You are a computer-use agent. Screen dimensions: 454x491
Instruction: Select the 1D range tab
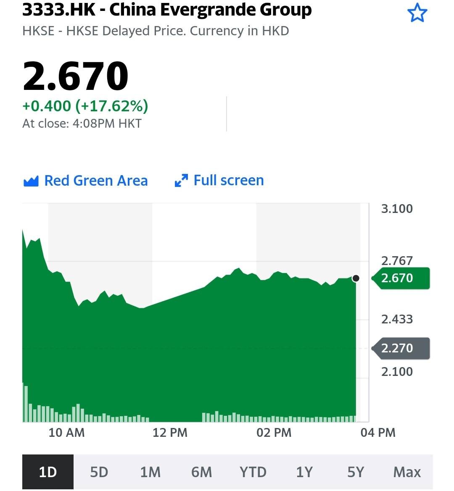[48, 472]
